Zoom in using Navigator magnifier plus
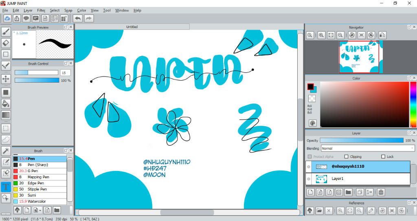 click(x=321, y=35)
